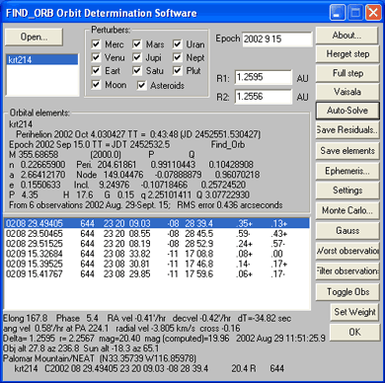Select observation row 0209 15.32684
The image size is (385, 383).
pyautogui.click(x=157, y=254)
